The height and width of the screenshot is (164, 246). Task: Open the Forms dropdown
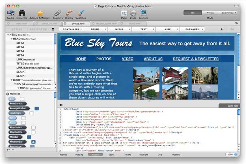[95, 29]
